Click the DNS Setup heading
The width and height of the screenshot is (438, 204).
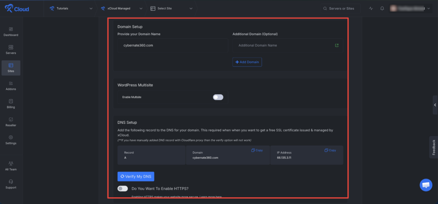(x=127, y=122)
